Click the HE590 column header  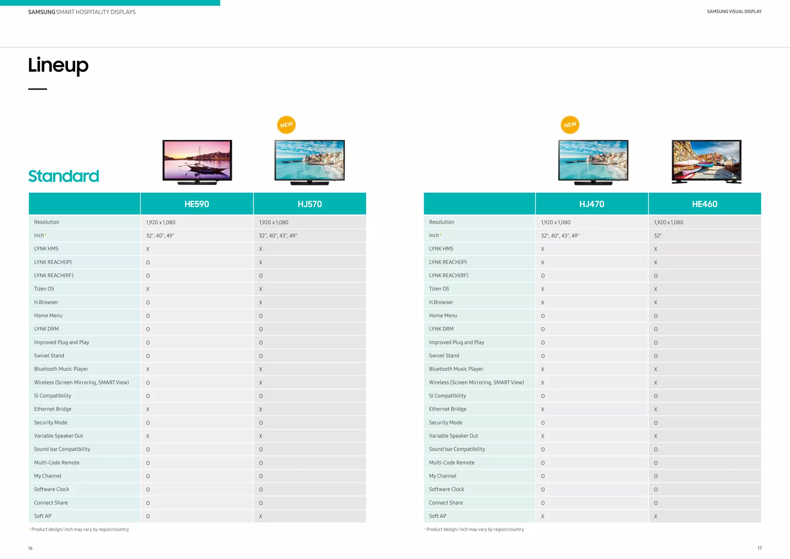197,204
